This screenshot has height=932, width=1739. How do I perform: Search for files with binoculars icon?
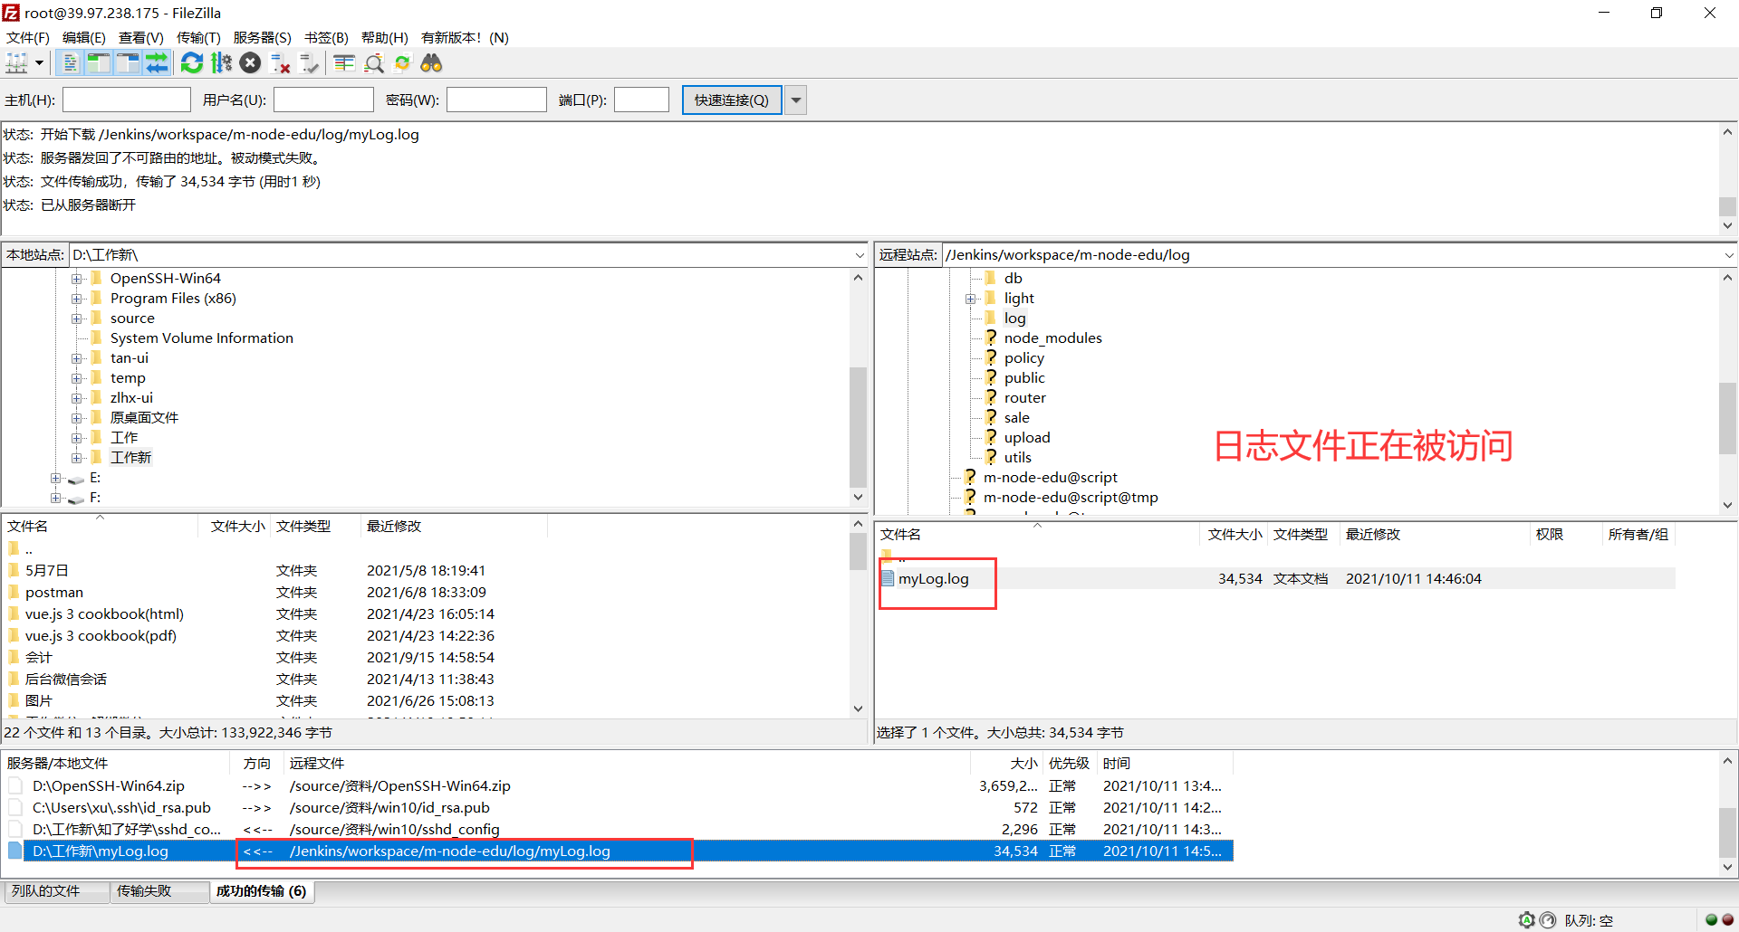[432, 63]
